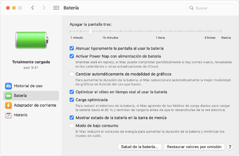Disable Mostrar estado de la batería checkbox
This screenshot has width=239, height=156.
coord(72,118)
